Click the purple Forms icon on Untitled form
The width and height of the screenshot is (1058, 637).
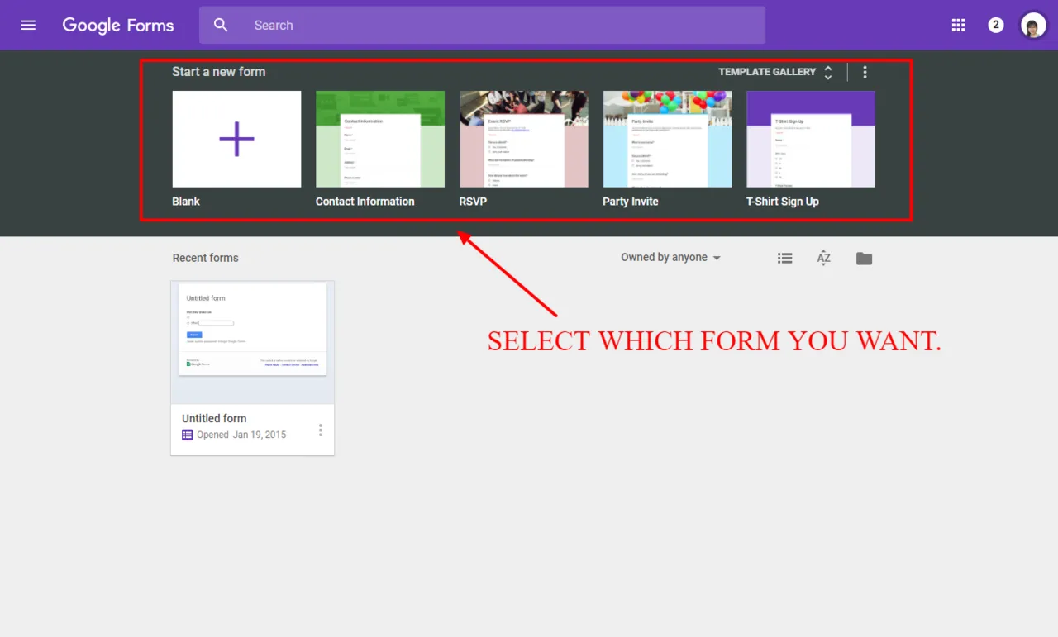pos(188,435)
